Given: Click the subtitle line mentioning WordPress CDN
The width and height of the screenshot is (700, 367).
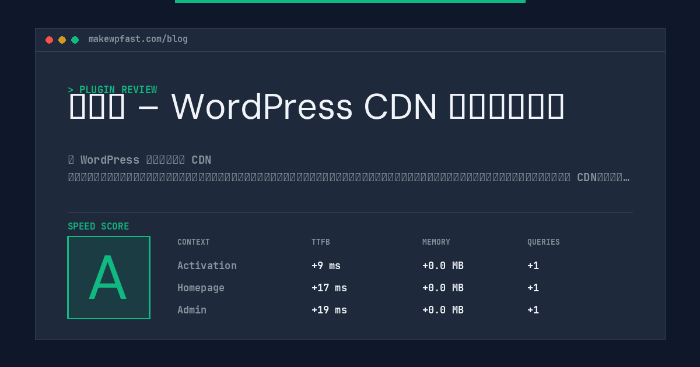Looking at the screenshot, I should pyautogui.click(x=139, y=160).
